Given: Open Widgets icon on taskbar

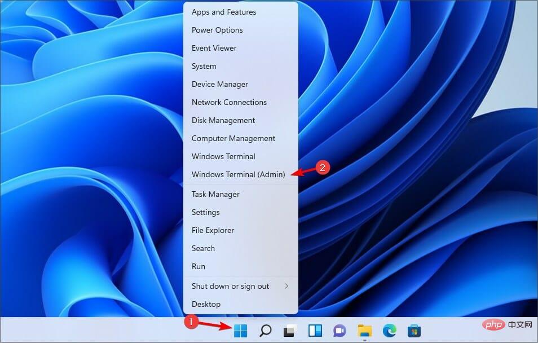Looking at the screenshot, I should pyautogui.click(x=315, y=331).
